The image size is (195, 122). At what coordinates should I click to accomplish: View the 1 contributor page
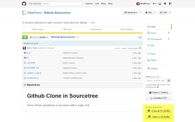[126, 29]
